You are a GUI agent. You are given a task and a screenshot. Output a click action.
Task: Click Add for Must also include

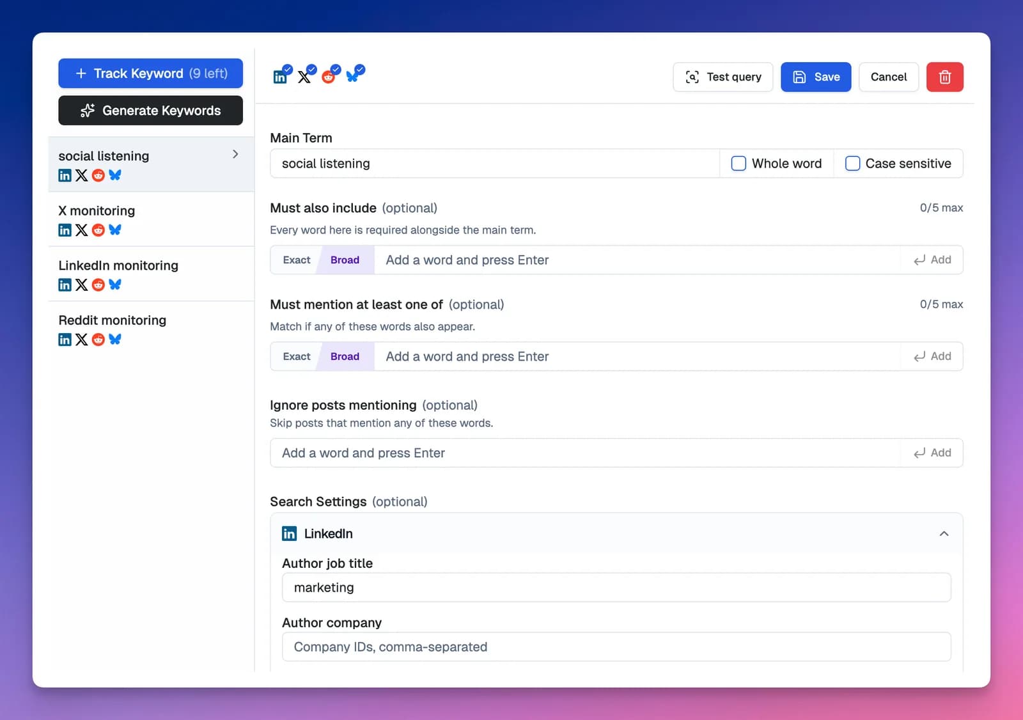pyautogui.click(x=932, y=260)
